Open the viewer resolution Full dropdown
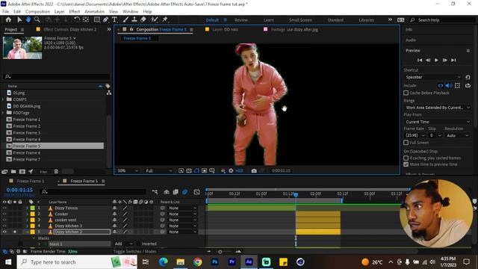The height and width of the screenshot is (269, 478). 158,171
